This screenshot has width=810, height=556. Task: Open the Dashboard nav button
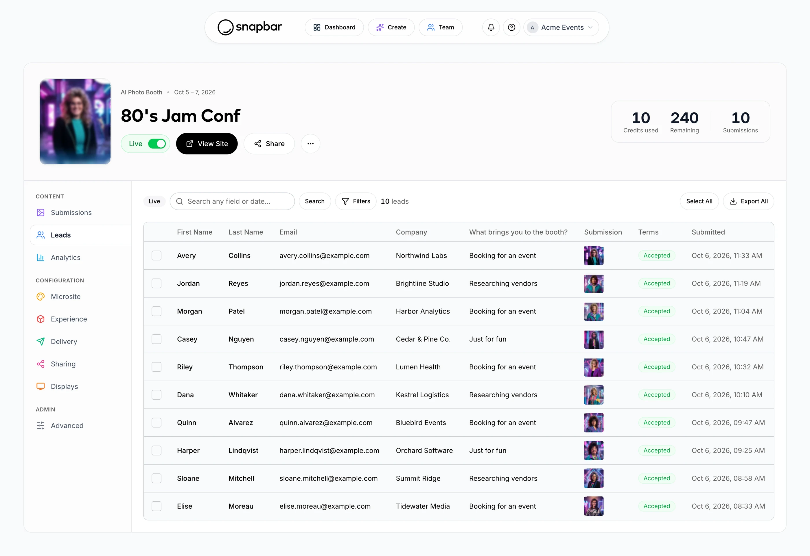click(x=334, y=27)
